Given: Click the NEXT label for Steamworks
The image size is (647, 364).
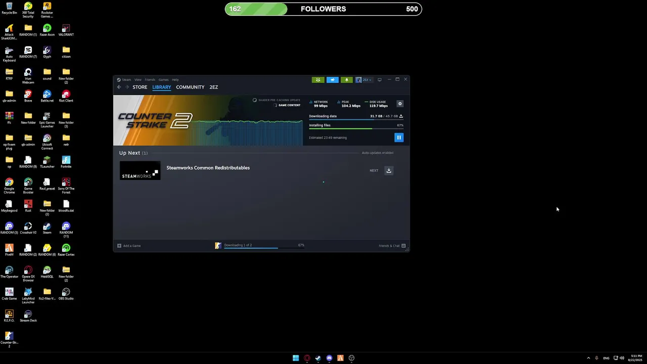Looking at the screenshot, I should point(374,170).
